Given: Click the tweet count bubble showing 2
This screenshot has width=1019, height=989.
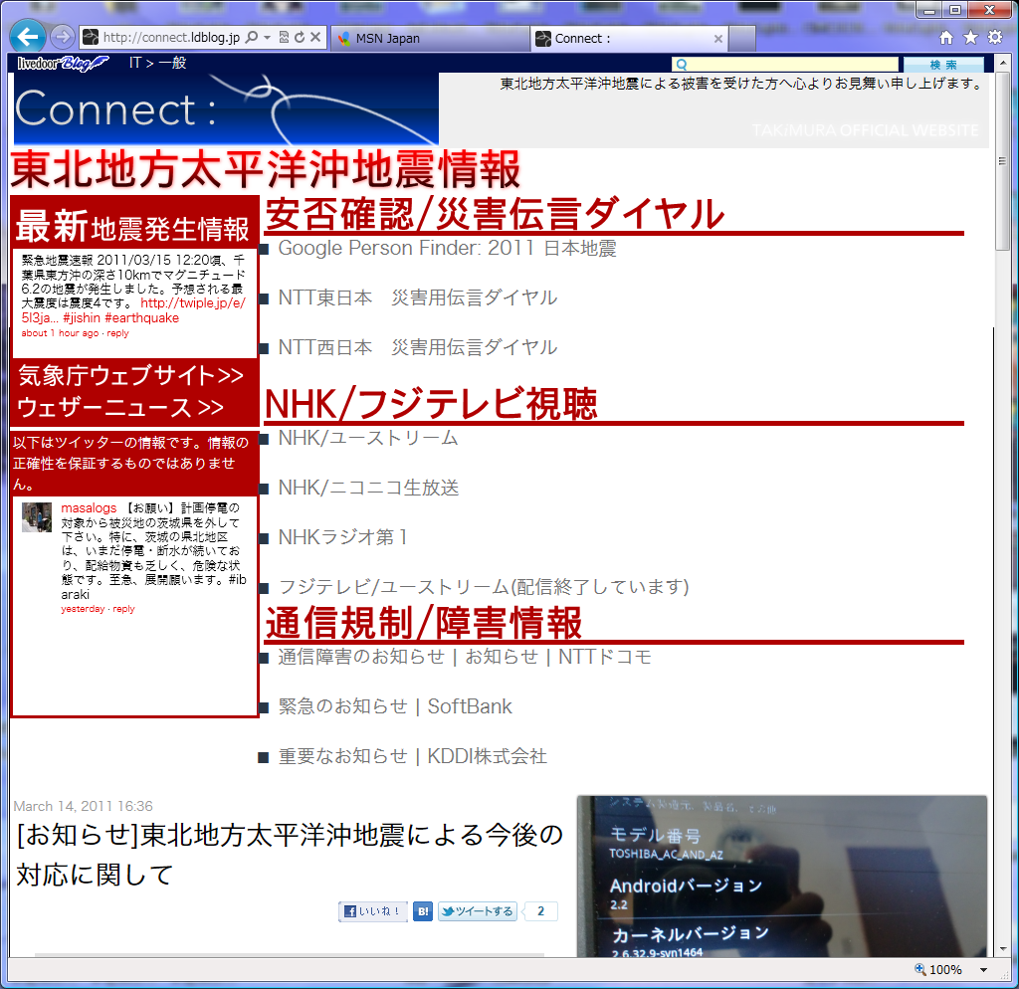Looking at the screenshot, I should coord(540,911).
